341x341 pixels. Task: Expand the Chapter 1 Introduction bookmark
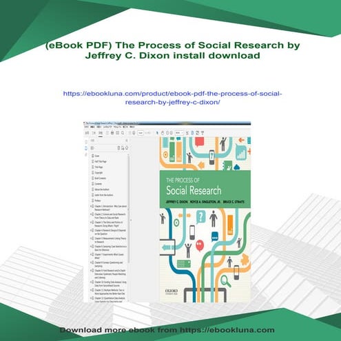point(91,206)
